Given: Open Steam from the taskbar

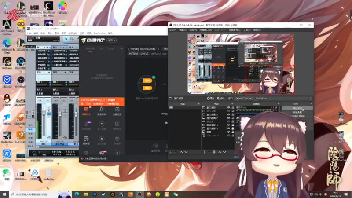Looking at the screenshot, I should tap(104, 194).
